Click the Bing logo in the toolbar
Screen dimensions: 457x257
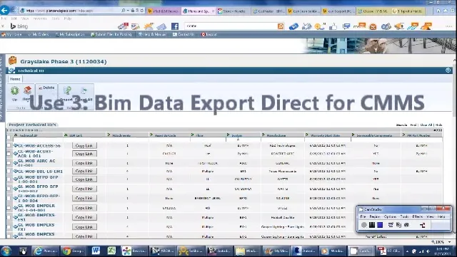click(x=19, y=26)
